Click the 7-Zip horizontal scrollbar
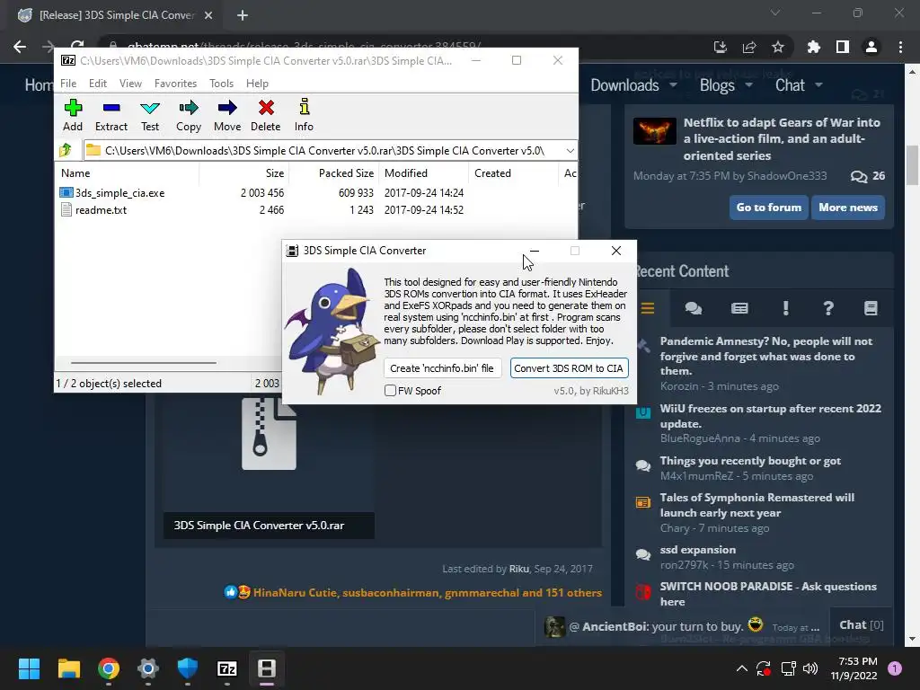The image size is (920, 690). click(x=144, y=363)
